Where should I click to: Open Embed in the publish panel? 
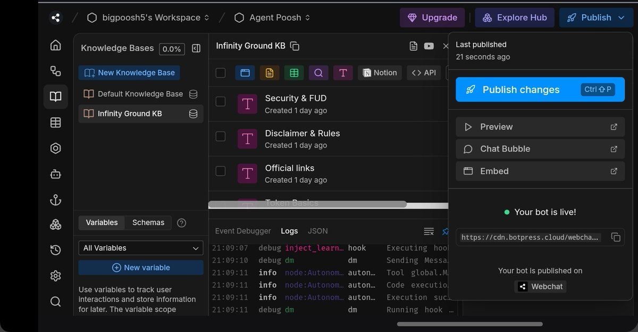click(x=540, y=171)
